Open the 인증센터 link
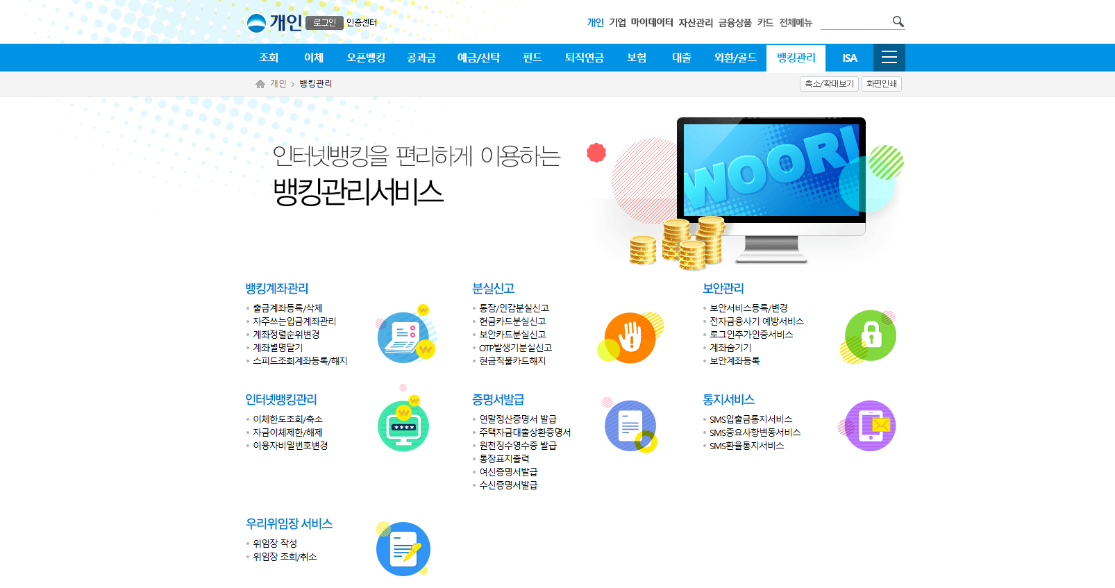 click(362, 23)
